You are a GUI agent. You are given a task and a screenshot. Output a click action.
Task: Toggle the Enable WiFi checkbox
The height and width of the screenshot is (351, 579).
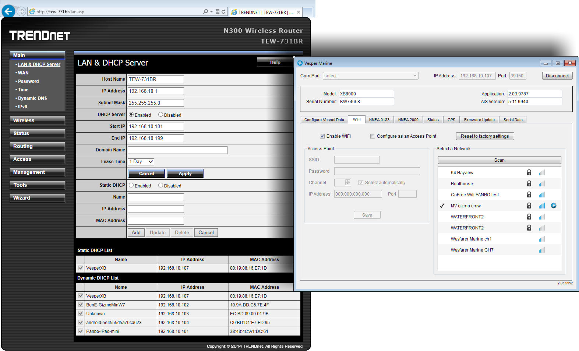coord(322,136)
